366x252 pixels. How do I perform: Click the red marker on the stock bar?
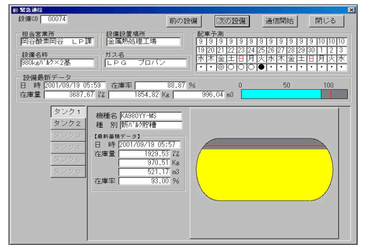coord(331,94)
